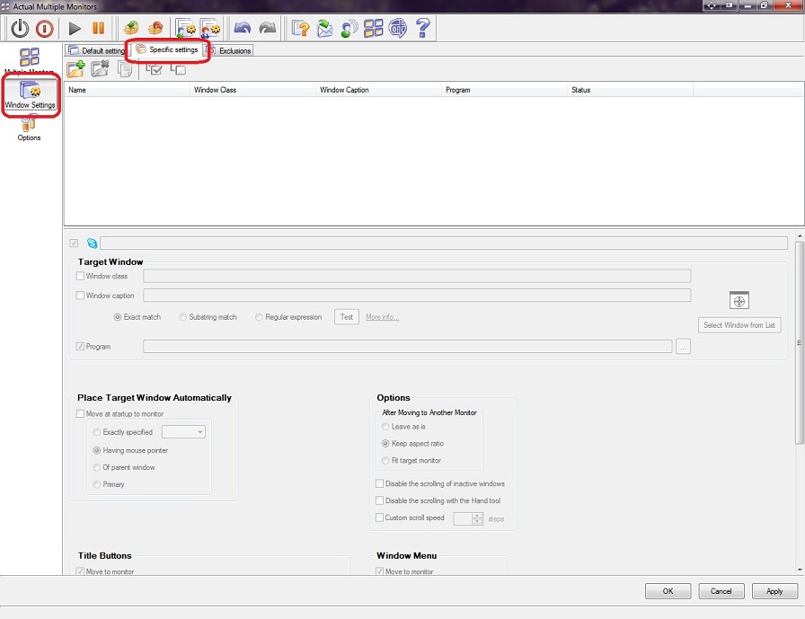Enable the Window caption checkbox

click(80, 296)
